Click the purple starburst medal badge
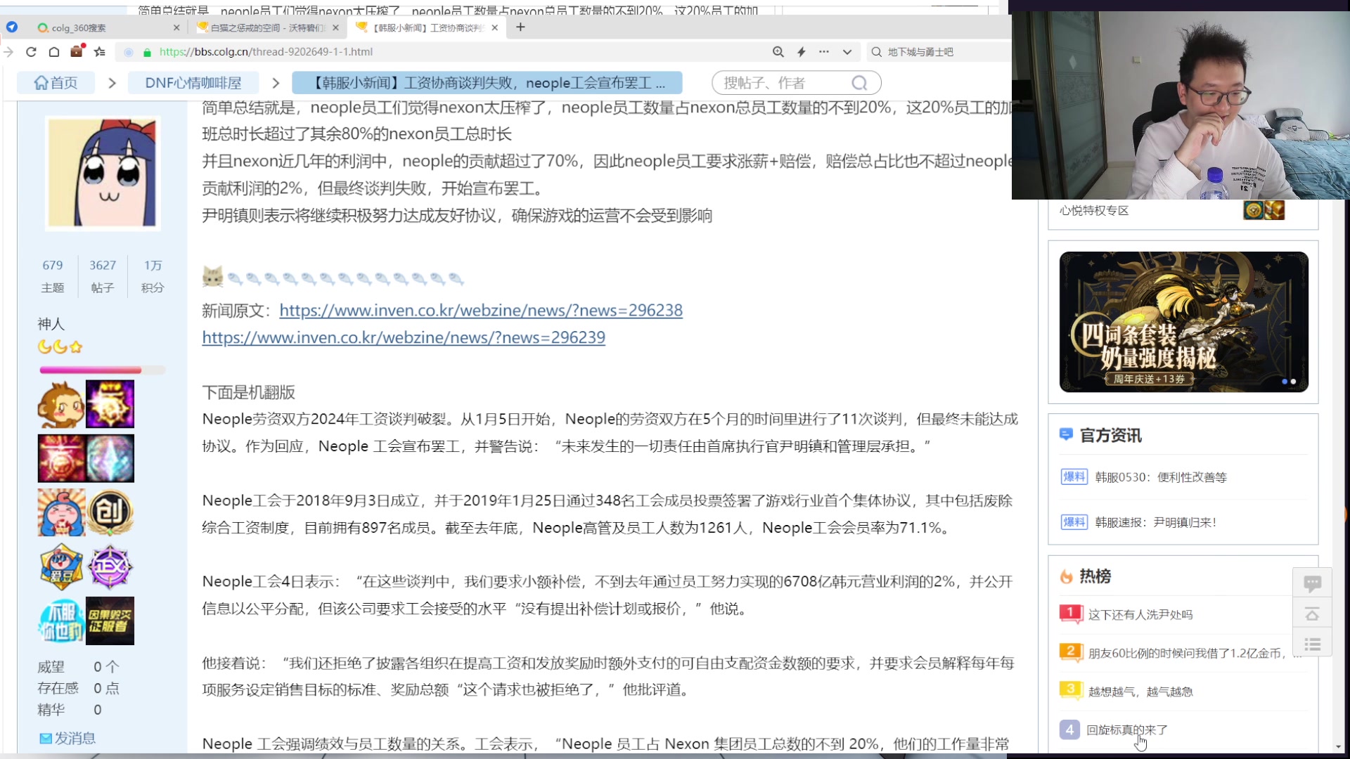 110,404
